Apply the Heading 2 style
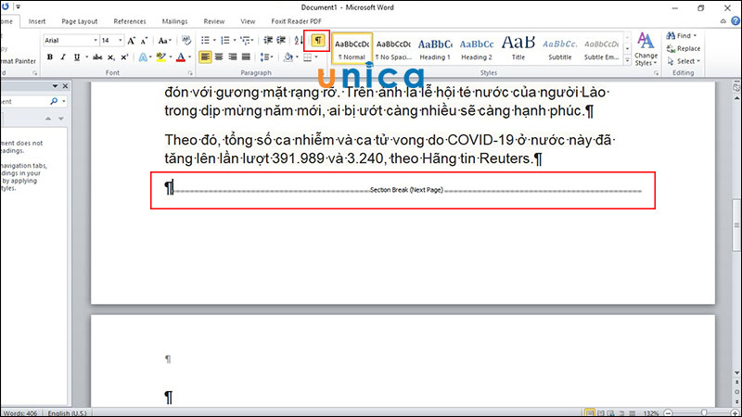 [477, 48]
